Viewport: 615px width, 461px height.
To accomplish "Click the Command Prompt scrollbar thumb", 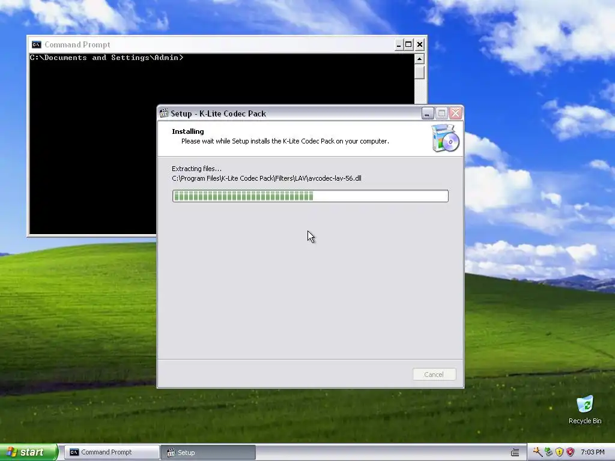I will (x=419, y=72).
